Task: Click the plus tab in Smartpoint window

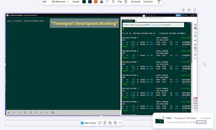Action: coord(136,21)
